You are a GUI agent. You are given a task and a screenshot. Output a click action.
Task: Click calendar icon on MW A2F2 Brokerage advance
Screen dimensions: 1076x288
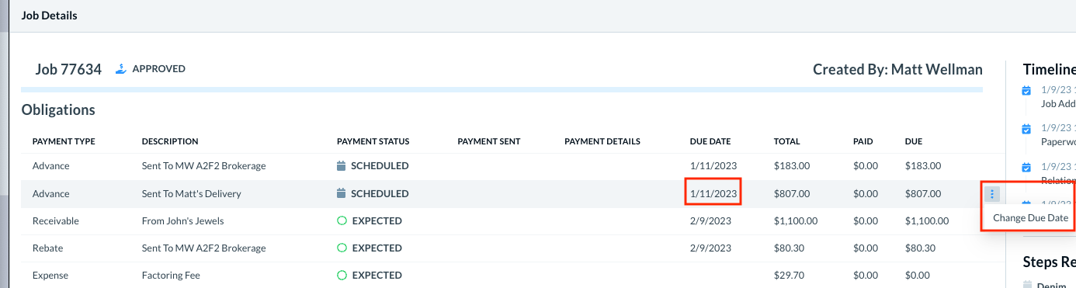tap(341, 166)
